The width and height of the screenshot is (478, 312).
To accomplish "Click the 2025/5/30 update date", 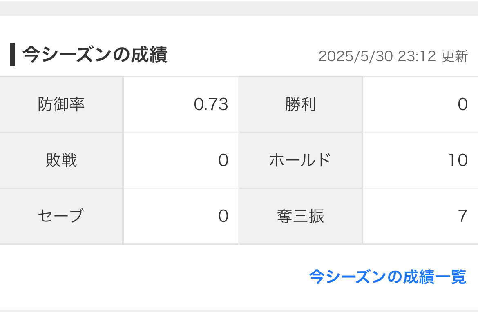I will point(355,56).
